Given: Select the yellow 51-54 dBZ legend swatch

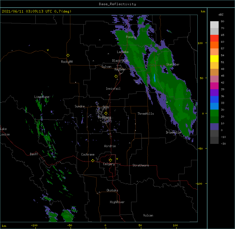Looking at the screenshot, I should [x=214, y=58].
